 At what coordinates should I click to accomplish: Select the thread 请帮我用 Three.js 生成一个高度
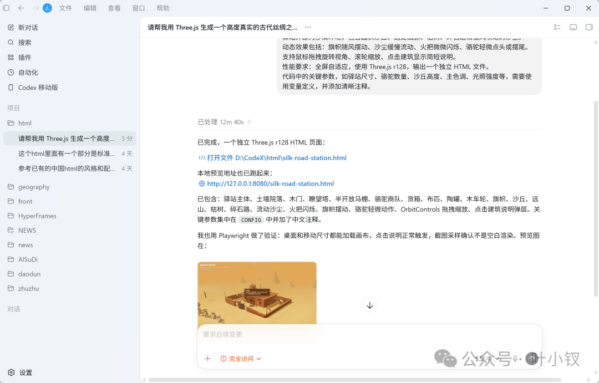(69, 139)
